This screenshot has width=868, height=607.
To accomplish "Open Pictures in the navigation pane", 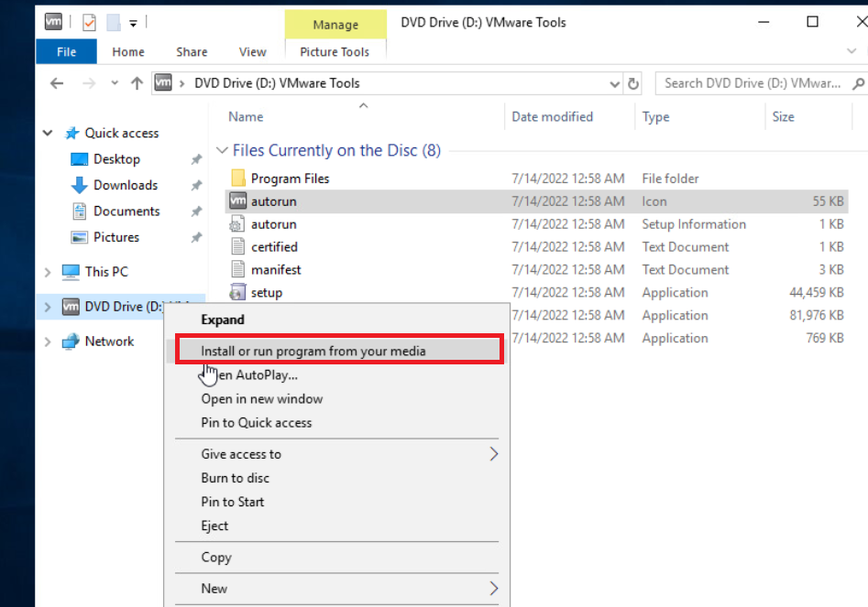I will click(x=116, y=237).
